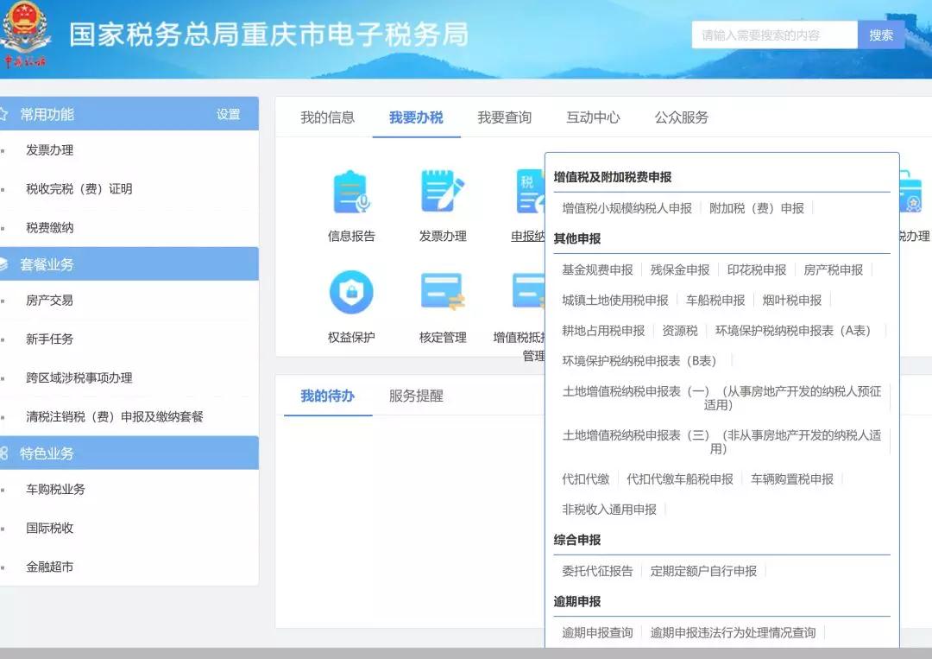Screen dimensions: 932x659
Task: Open 印花税申报
Action: pyautogui.click(x=757, y=269)
